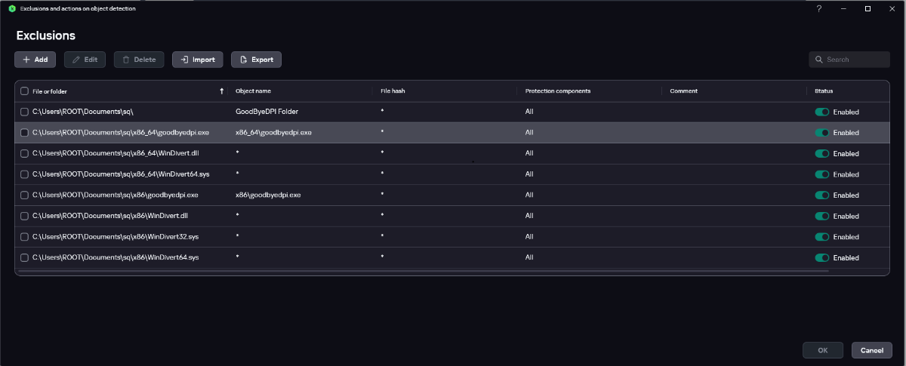
Task: Click the Import exclusions button
Action: tap(197, 60)
